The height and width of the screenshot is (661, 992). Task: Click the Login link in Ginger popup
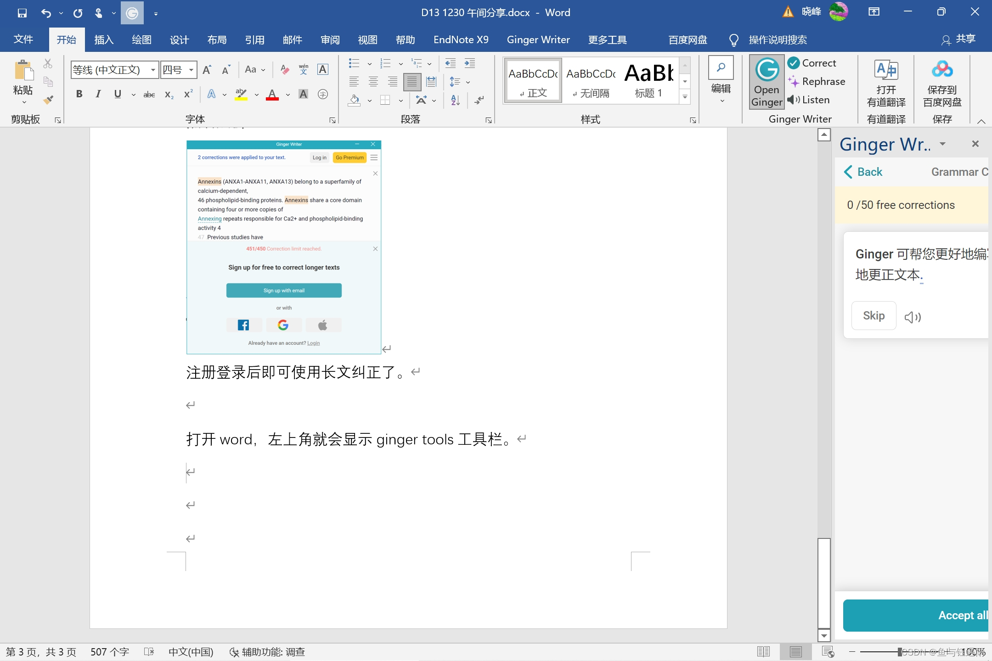tap(314, 342)
